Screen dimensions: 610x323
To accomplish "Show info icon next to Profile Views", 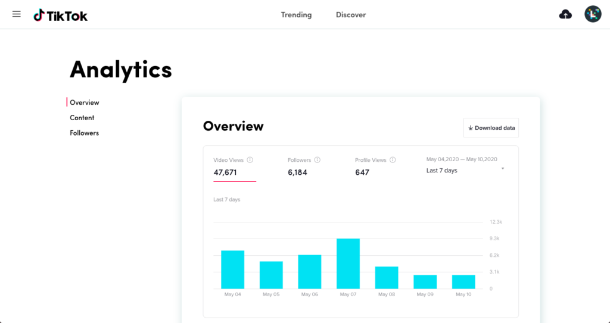I will pyautogui.click(x=393, y=160).
